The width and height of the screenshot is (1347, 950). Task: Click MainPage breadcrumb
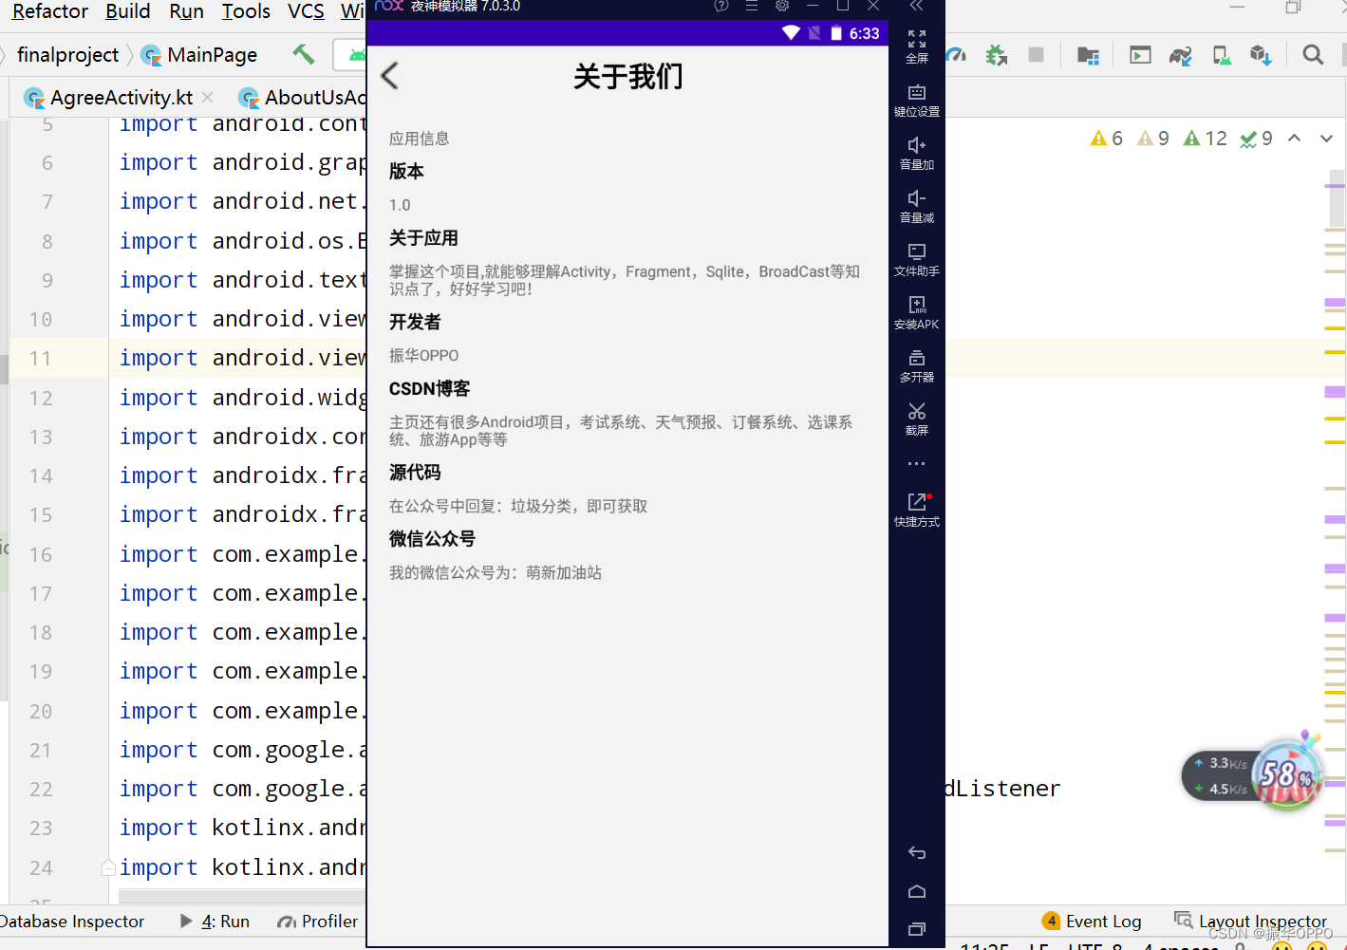point(199,55)
